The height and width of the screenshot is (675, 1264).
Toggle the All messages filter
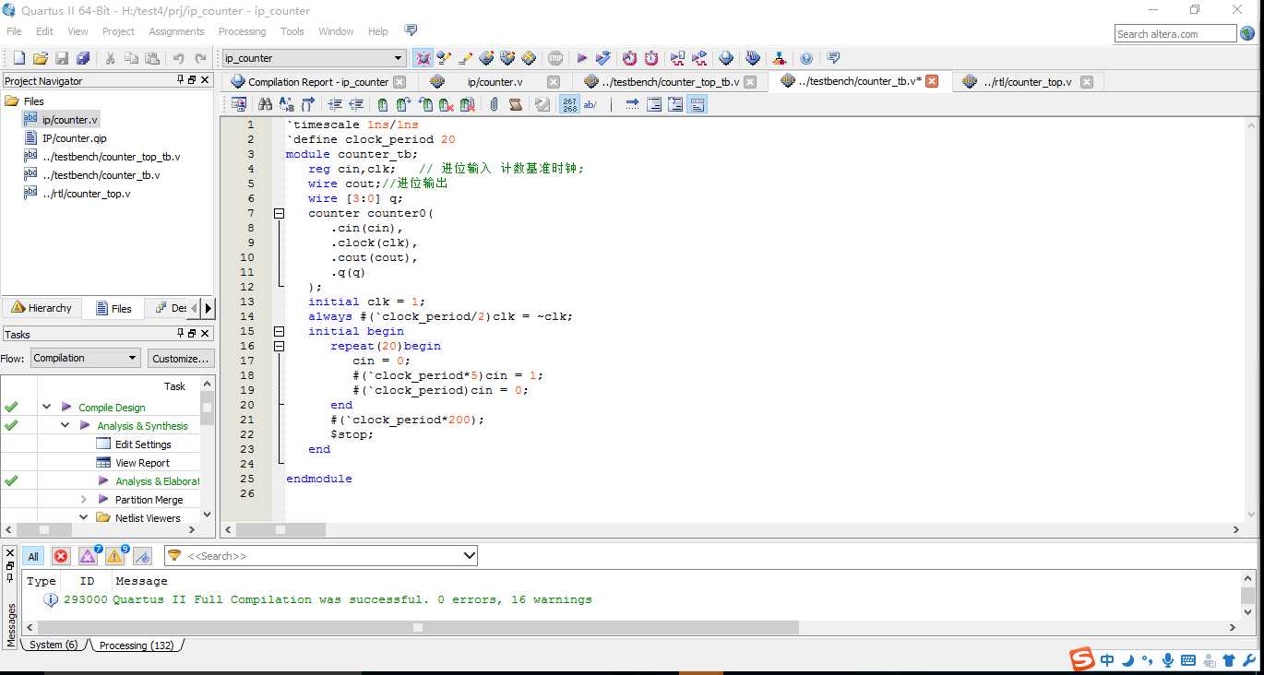point(33,556)
